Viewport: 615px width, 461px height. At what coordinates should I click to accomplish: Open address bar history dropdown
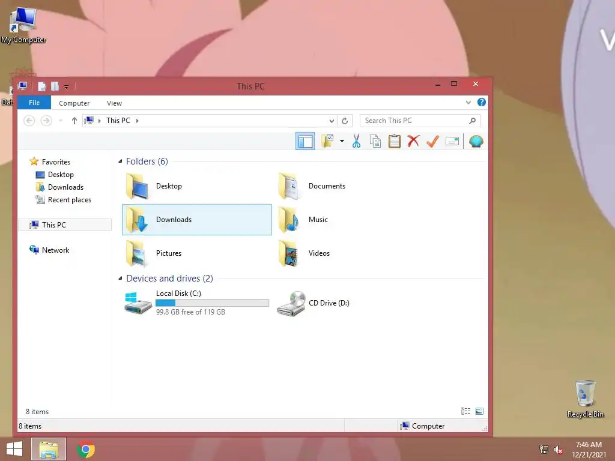click(x=332, y=121)
